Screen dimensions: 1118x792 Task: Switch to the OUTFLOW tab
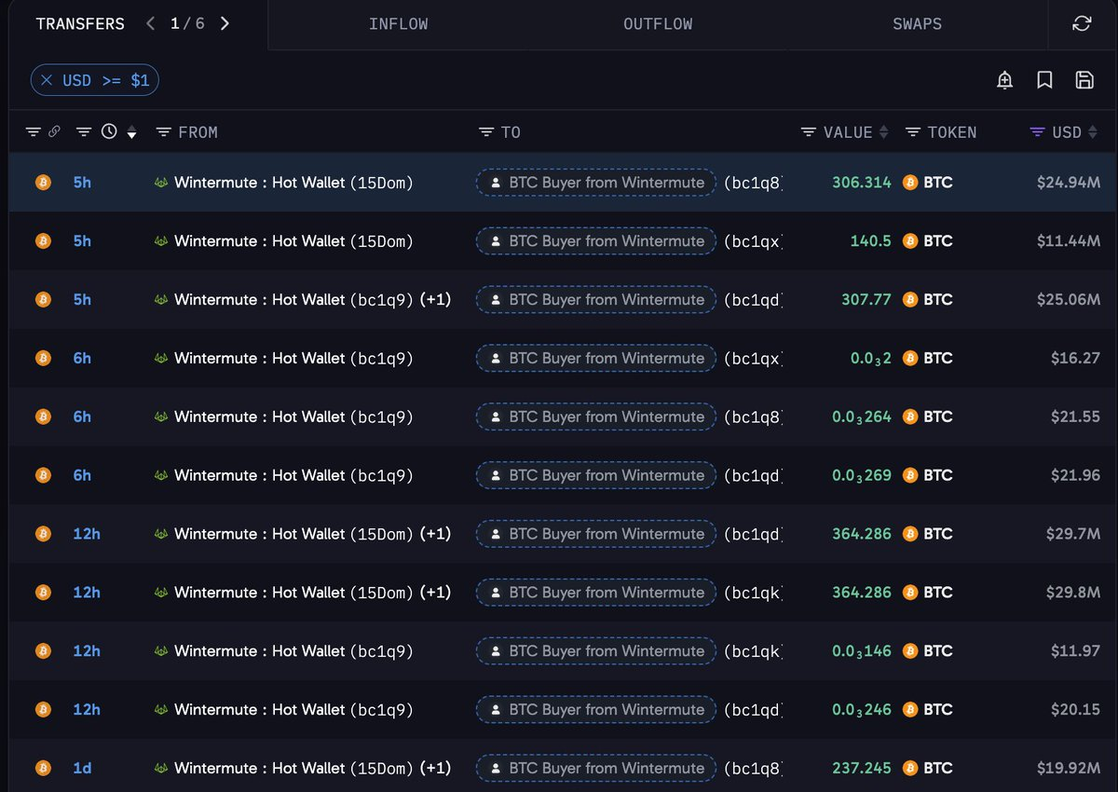[x=658, y=24]
